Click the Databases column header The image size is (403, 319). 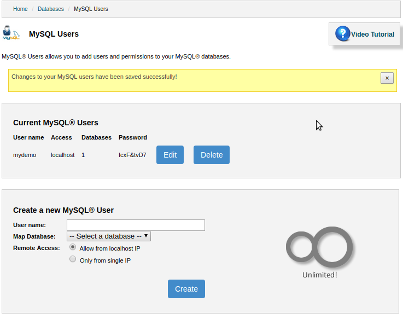coord(96,138)
